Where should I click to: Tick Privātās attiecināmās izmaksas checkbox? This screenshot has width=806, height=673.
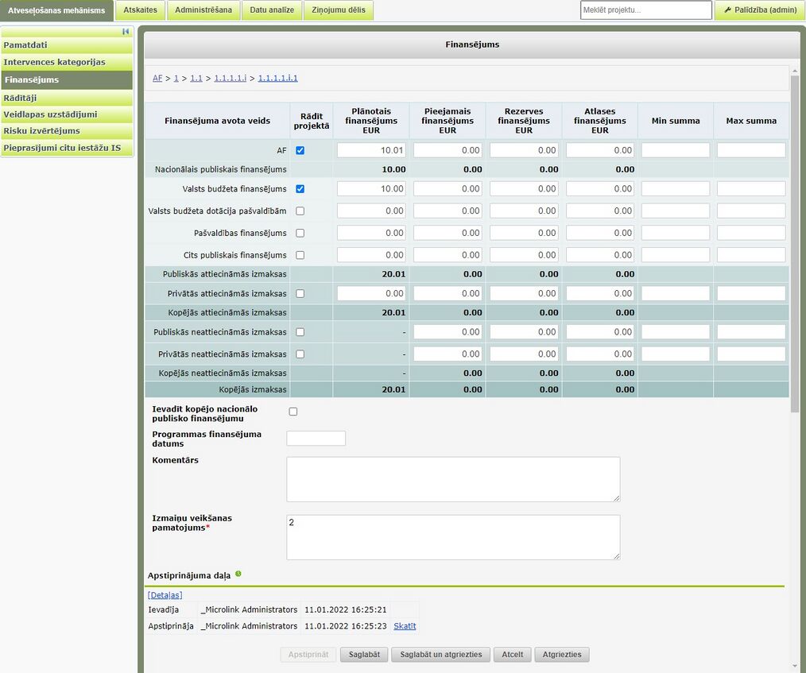tap(300, 294)
